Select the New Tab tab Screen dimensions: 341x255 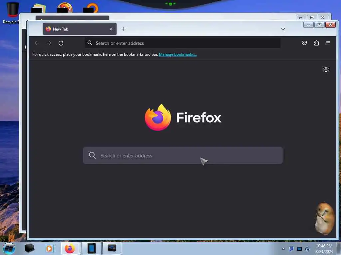point(80,29)
